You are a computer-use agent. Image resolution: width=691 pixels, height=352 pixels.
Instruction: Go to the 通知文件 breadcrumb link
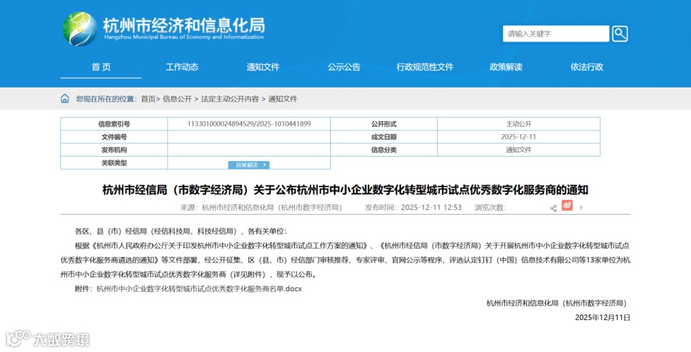pos(283,99)
